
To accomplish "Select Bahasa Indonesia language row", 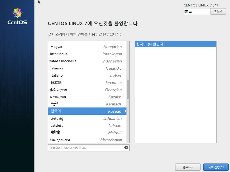I will click(x=87, y=61).
